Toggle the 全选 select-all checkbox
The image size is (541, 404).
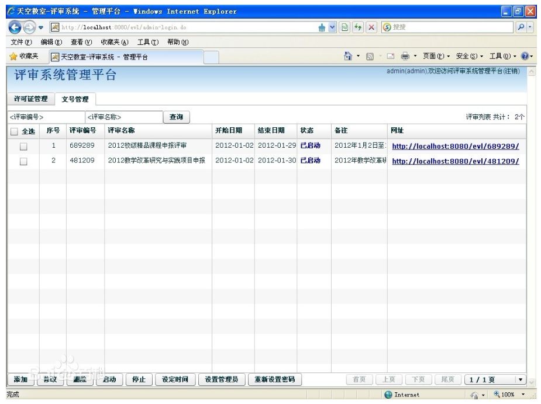pos(14,131)
